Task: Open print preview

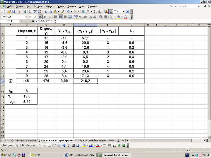Action: click(29, 12)
